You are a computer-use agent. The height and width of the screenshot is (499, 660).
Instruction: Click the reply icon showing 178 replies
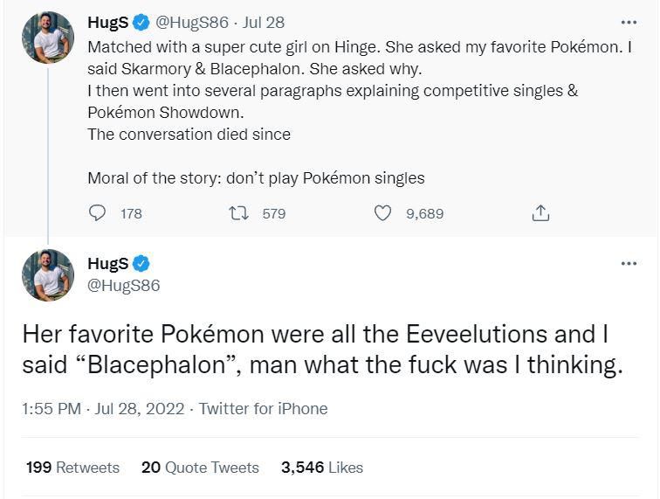coord(97,213)
